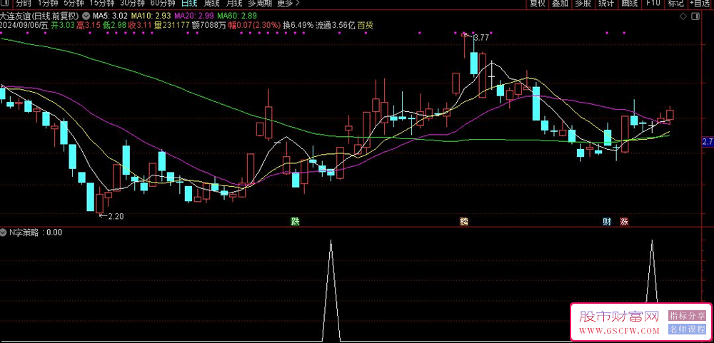Viewport: 714px width, 343px height.
Task: Switch to the 5分钟 period tab
Action: [x=74, y=3]
